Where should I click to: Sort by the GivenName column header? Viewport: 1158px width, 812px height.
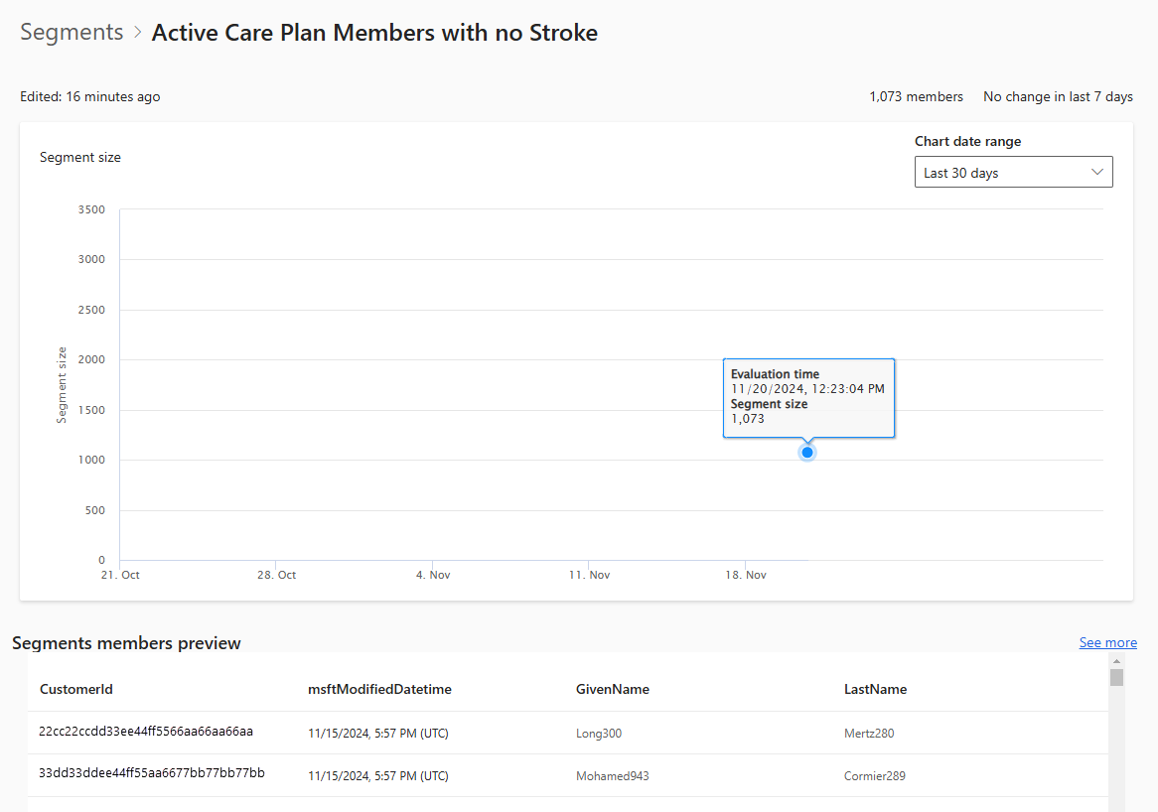(612, 689)
